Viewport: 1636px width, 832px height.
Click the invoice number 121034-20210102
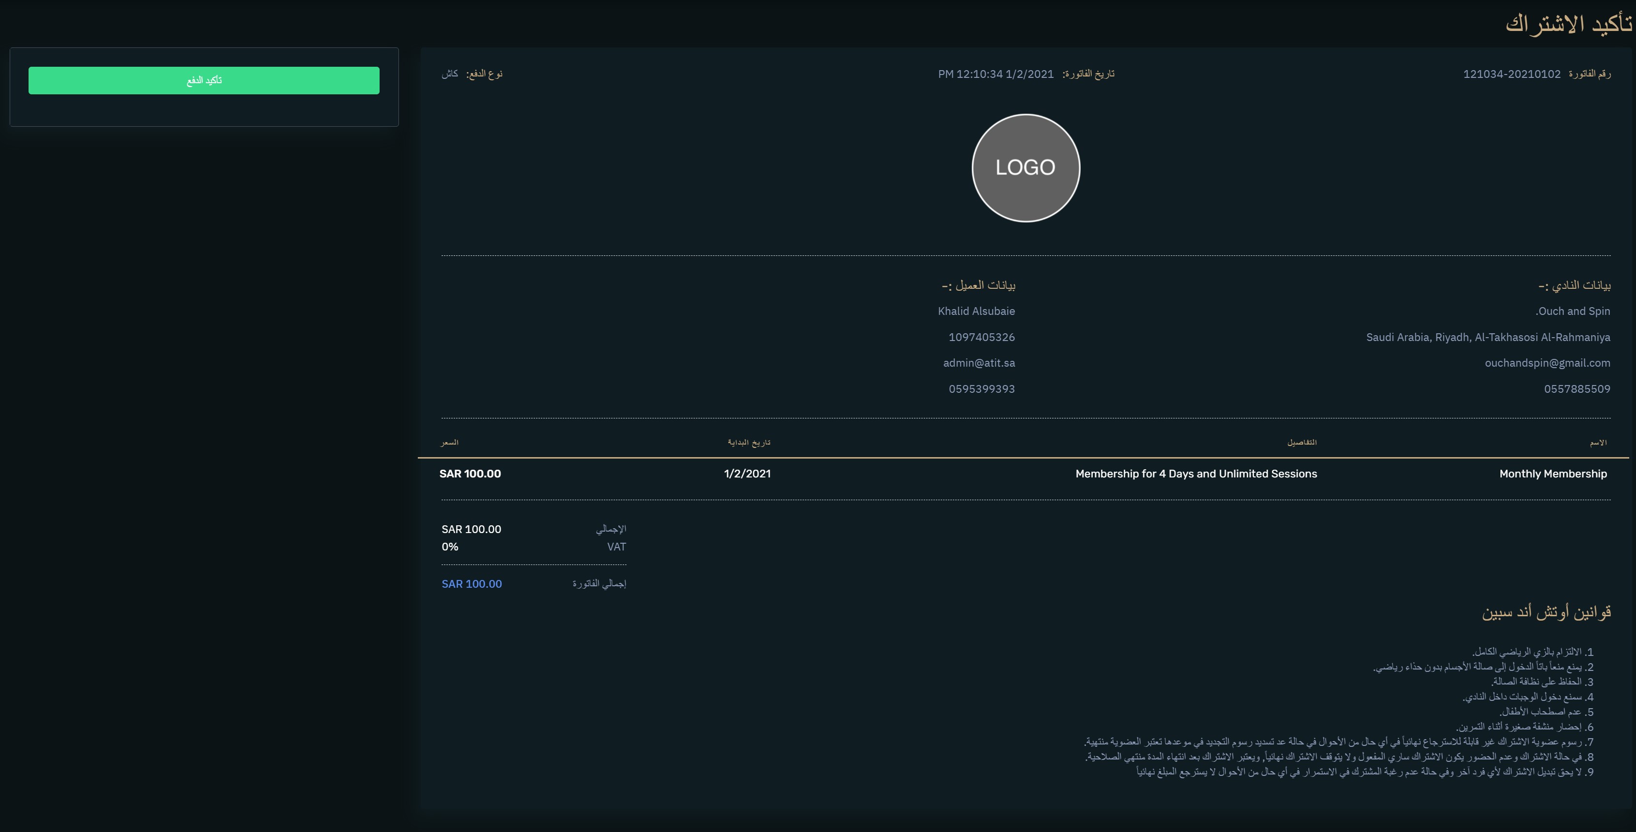point(1512,74)
